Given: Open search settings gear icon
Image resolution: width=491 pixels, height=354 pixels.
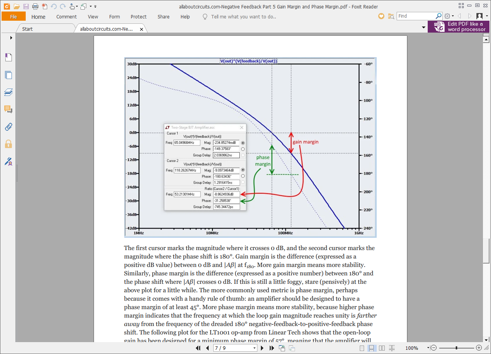Looking at the screenshot, I should [447, 16].
